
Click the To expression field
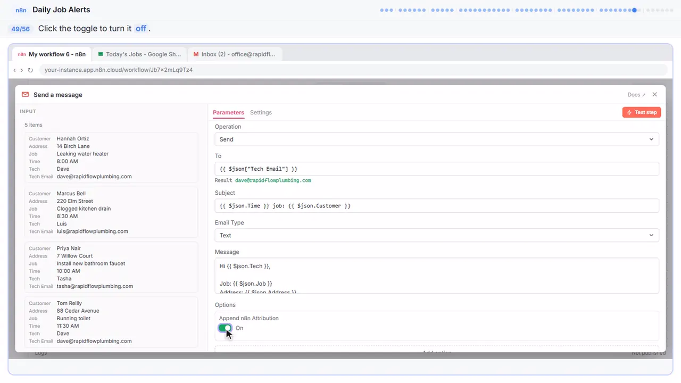[437, 169]
